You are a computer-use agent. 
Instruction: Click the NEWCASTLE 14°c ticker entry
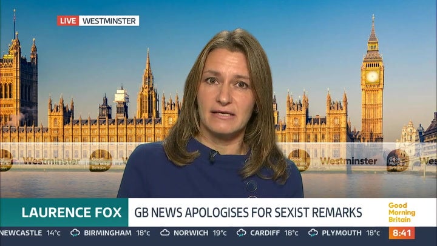(30, 233)
